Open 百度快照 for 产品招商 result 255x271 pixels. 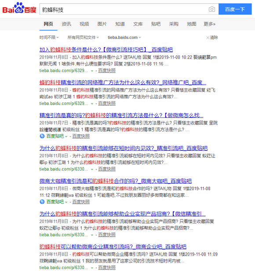click(107, 235)
